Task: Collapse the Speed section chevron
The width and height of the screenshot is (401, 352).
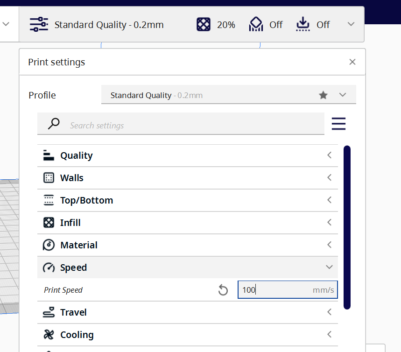Action: coord(330,267)
